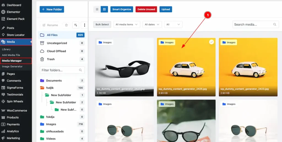Expand the fsdjlk folder tree

click(x=42, y=88)
